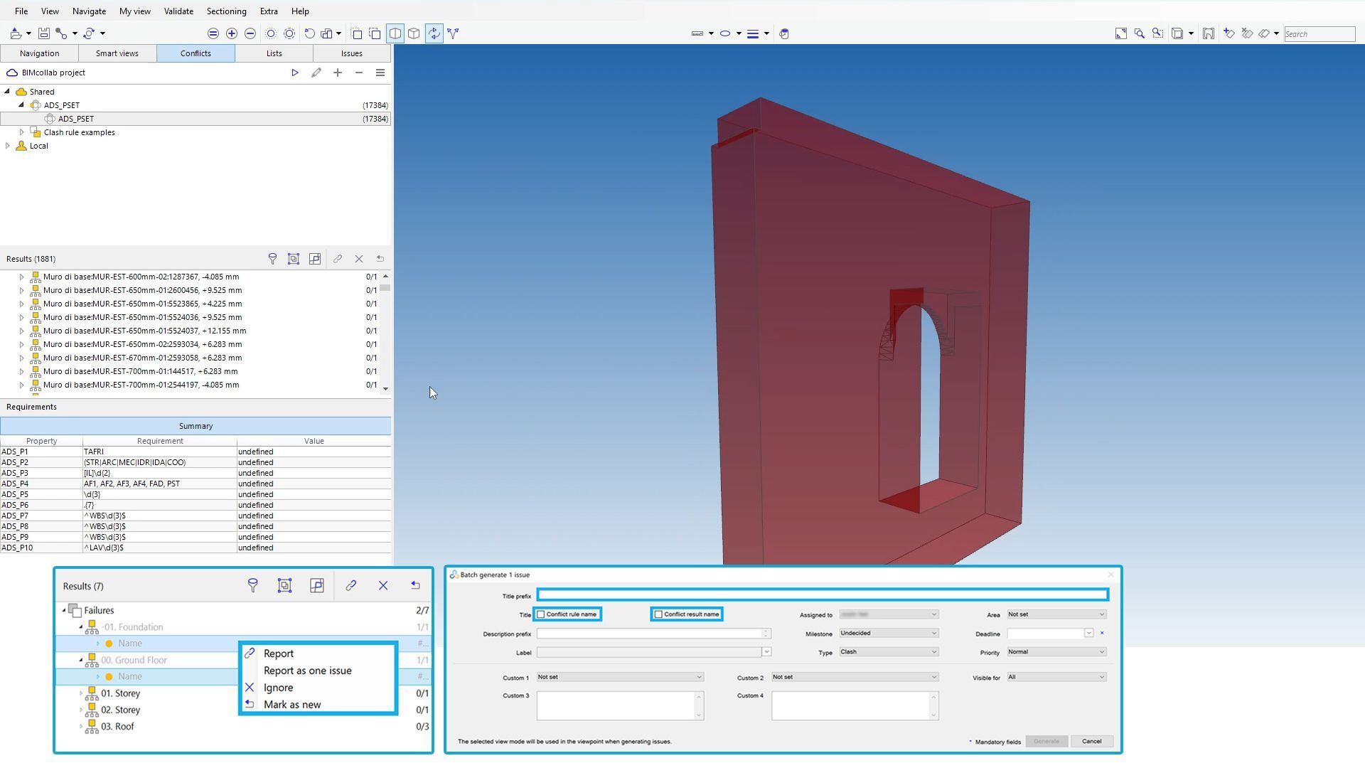Click zoom in toolbar icon
Screen dimensions: 1365x768
pyautogui.click(x=232, y=33)
